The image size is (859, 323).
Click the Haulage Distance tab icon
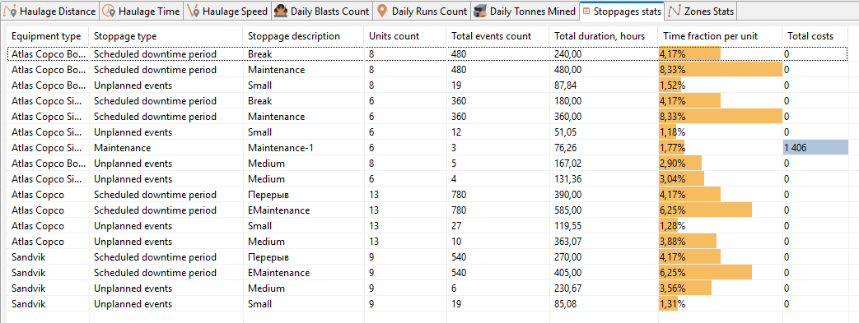(11, 11)
